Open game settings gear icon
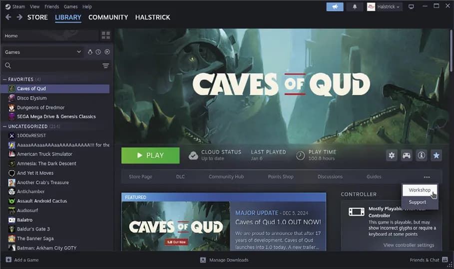The width and height of the screenshot is (454, 269). pyautogui.click(x=392, y=155)
